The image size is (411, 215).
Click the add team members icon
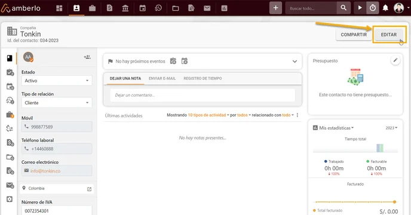tap(87, 57)
